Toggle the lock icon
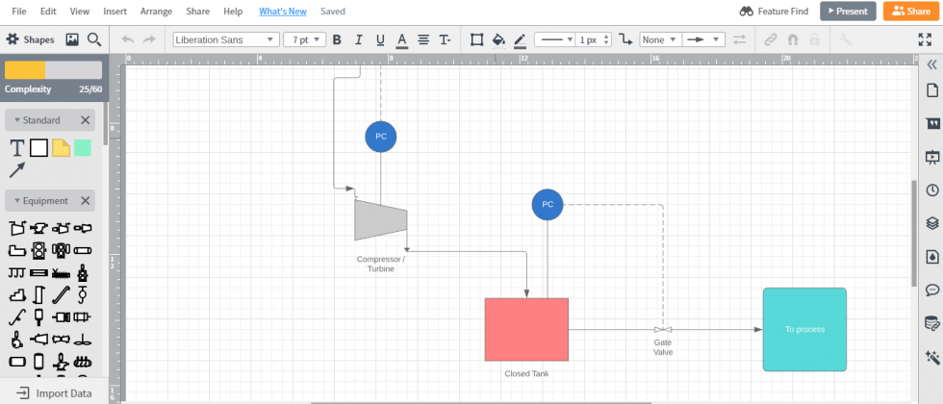 pyautogui.click(x=814, y=39)
